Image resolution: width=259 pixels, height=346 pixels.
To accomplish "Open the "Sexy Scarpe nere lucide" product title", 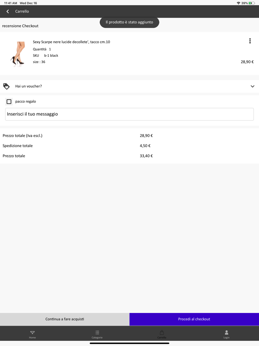I will (x=71, y=42).
